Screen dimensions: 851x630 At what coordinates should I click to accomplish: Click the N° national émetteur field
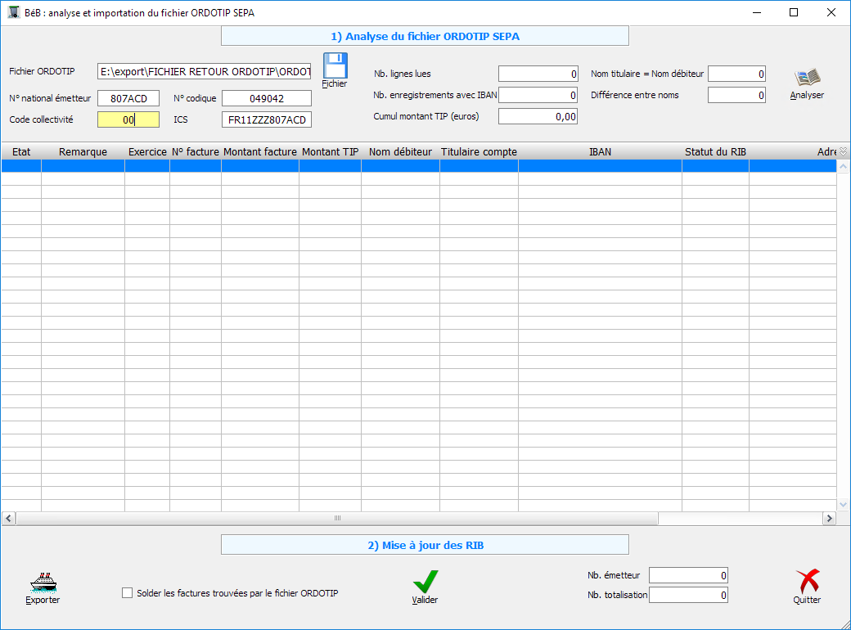pos(128,98)
